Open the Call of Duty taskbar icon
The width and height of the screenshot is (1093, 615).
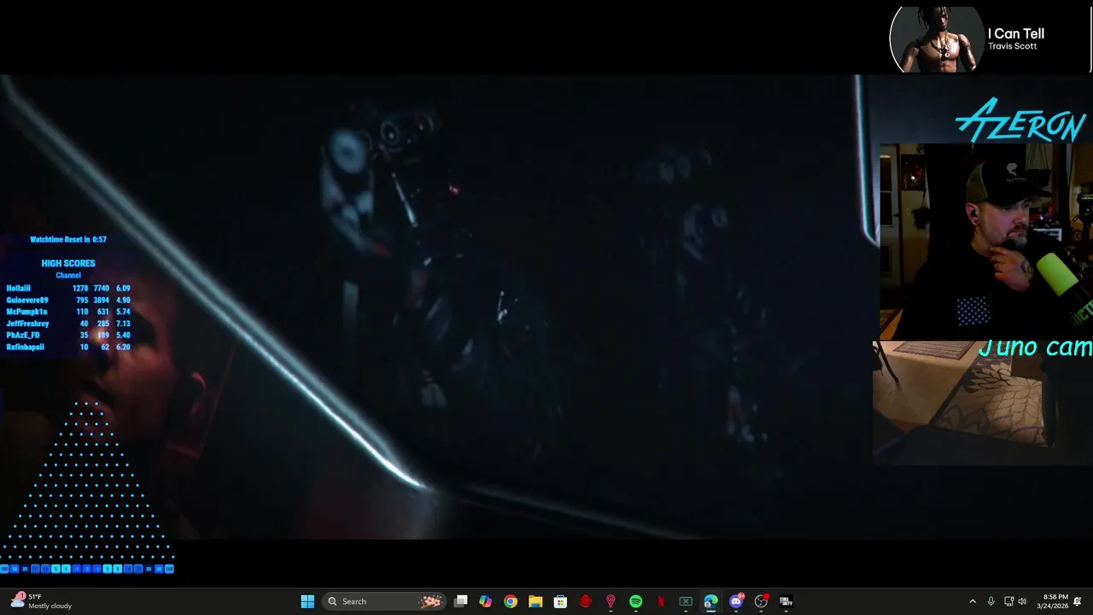tap(786, 601)
